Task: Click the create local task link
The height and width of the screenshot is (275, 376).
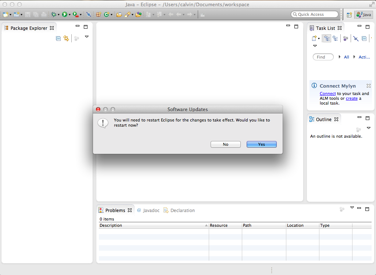Action: 351,98
